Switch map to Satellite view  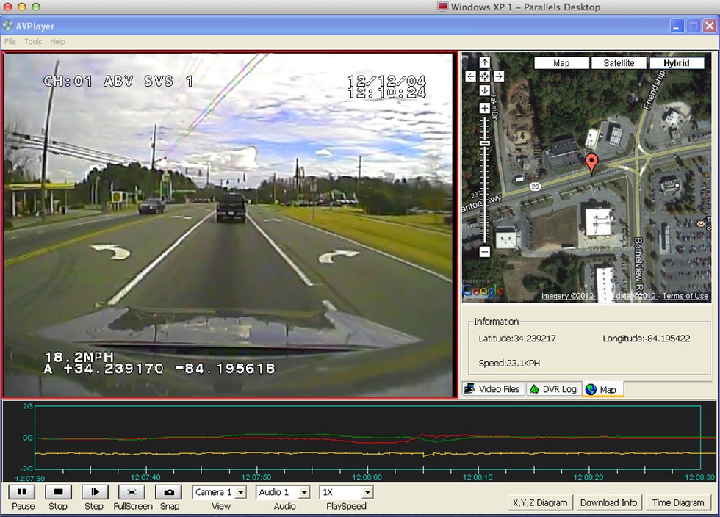[x=619, y=63]
